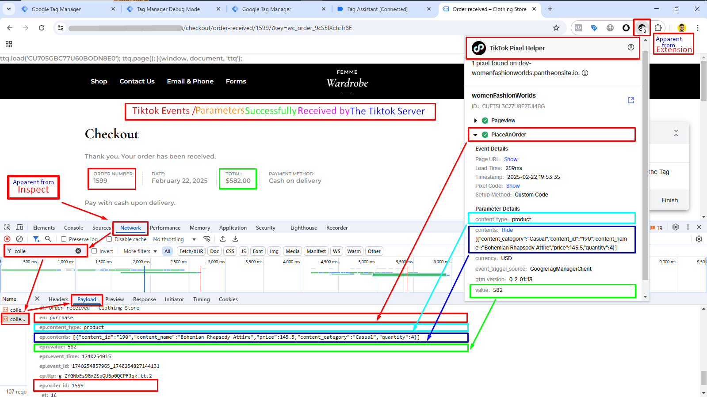This screenshot has width=707, height=397.
Task: Expand the Pageview event
Action: point(475,121)
